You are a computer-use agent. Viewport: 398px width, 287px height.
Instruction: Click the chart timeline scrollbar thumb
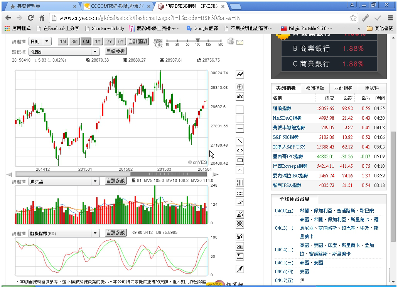tap(169, 174)
